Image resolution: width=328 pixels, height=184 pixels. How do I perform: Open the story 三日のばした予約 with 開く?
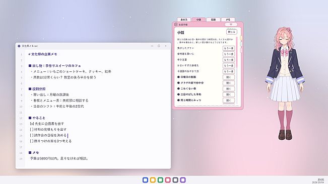tap(229, 95)
